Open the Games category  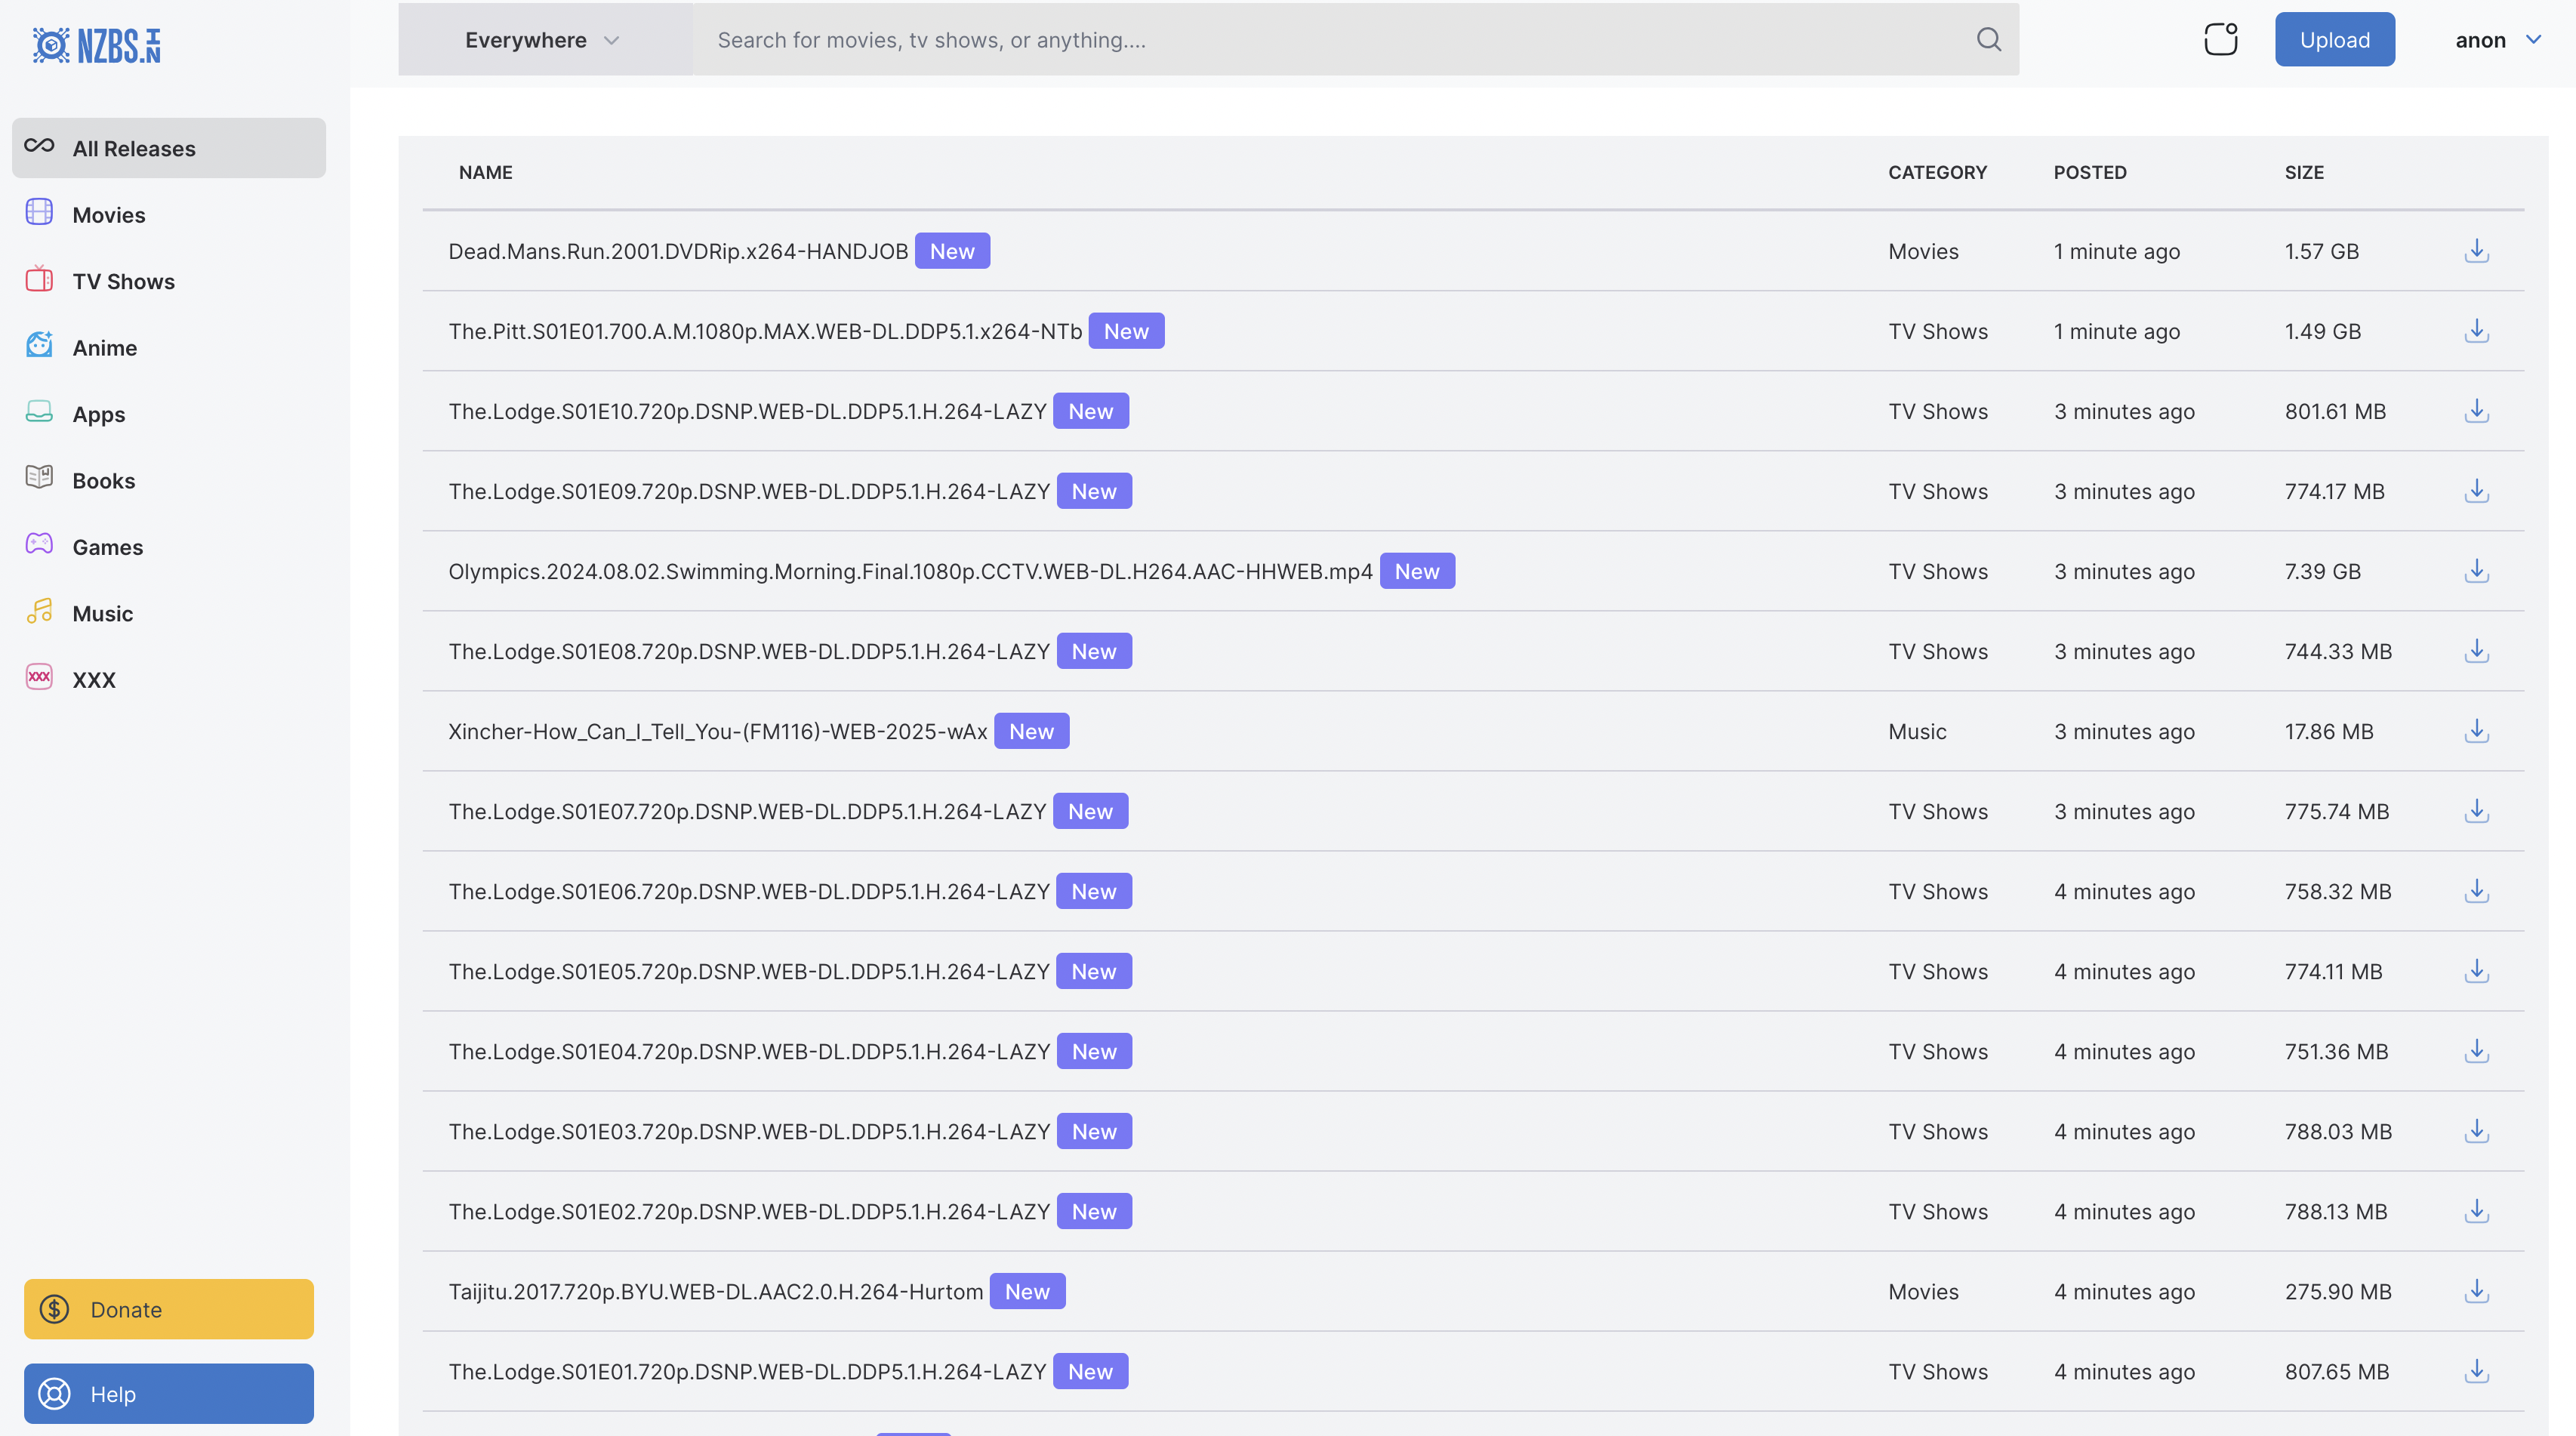pos(169,547)
